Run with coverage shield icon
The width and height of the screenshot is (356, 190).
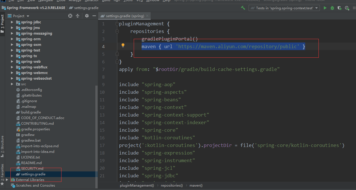coord(340,8)
